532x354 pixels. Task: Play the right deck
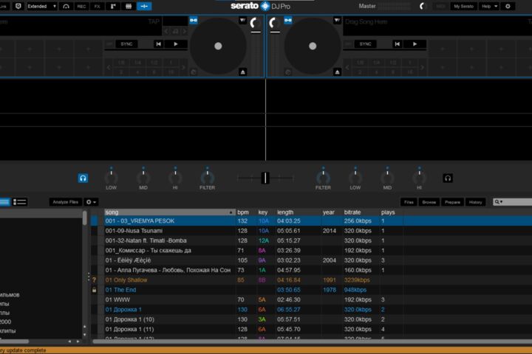point(415,44)
